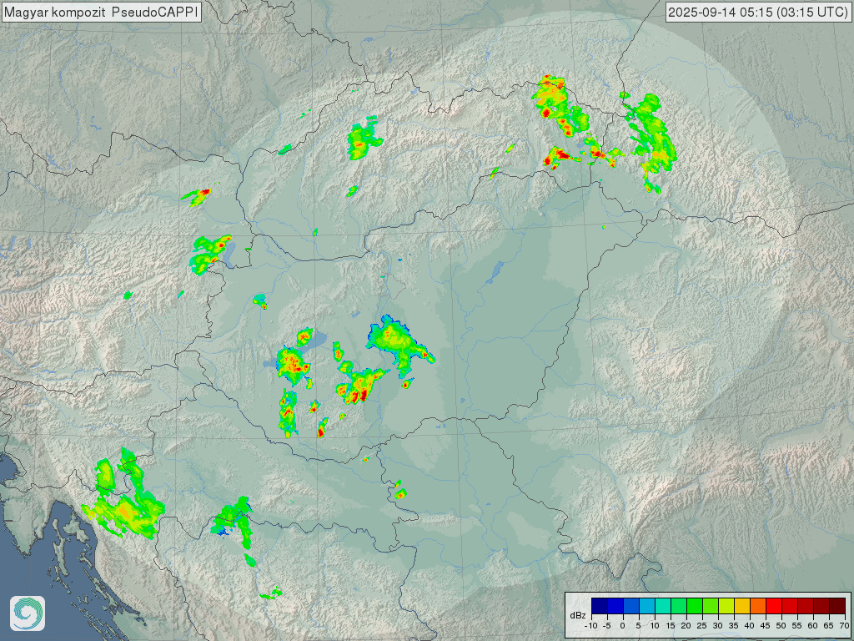Click the '60' legend tick label
Viewport: 854px width, 641px height.
[812, 626]
